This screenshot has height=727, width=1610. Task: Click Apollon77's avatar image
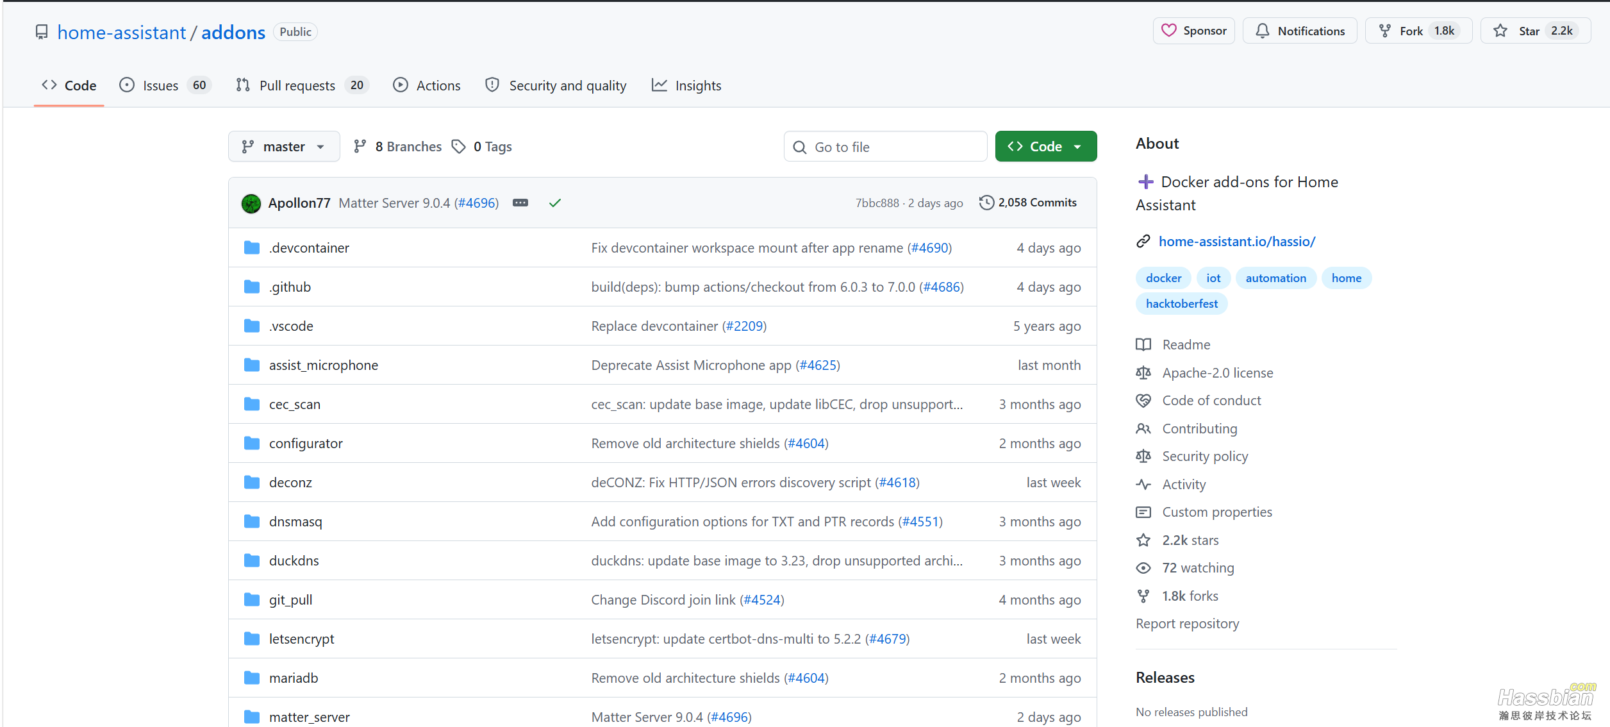tap(251, 203)
